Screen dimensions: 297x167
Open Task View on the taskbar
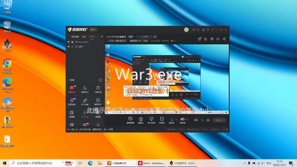(x=80, y=163)
